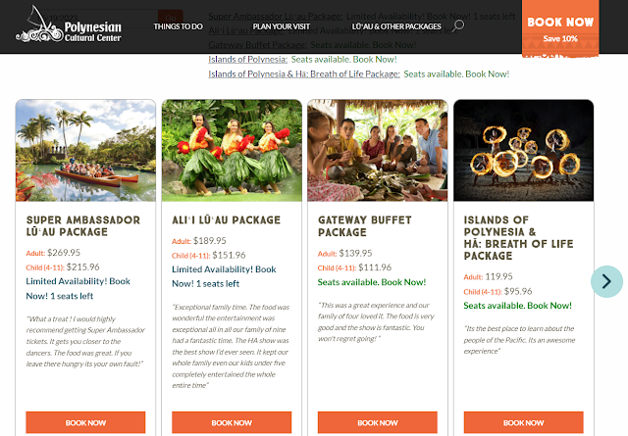
Task: Select the hula dancers package photo
Action: coord(232,151)
